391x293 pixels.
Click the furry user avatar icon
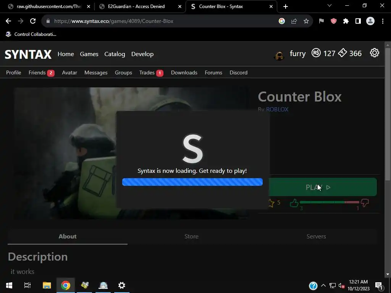click(279, 55)
